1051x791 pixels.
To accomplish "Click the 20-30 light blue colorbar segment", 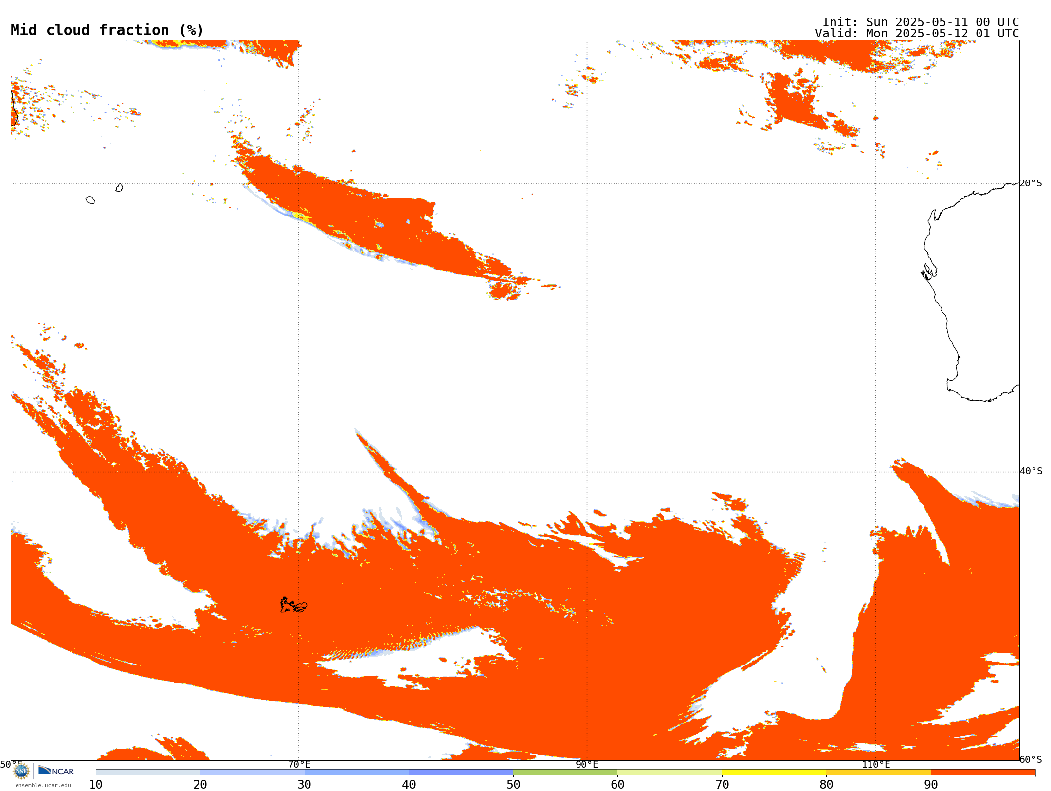I will [x=252, y=773].
